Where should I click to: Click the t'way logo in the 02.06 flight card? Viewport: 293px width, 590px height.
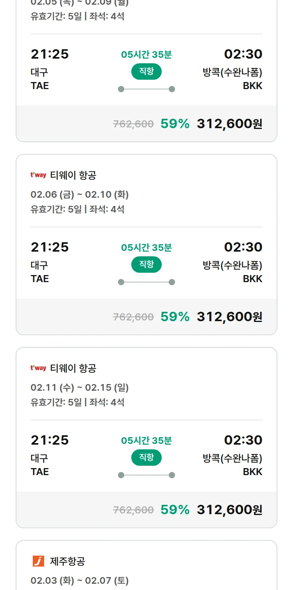[38, 175]
